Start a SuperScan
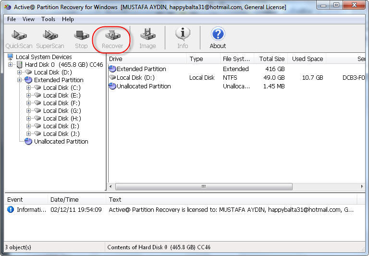Viewport: 369px width, 256px height. [x=50, y=39]
